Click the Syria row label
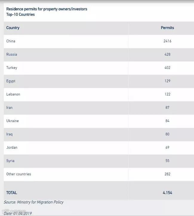This screenshot has height=216, width=194. [x=10, y=161]
